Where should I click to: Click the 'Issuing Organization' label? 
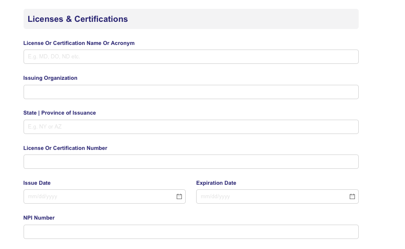[x=50, y=78]
